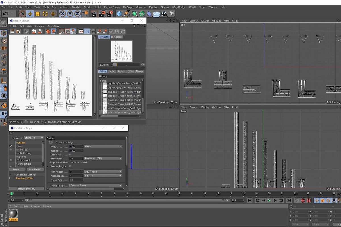Screen dimensions: 341x227
Task: Click Open file icon in Picture Viewer
Action: click(x=13, y=31)
